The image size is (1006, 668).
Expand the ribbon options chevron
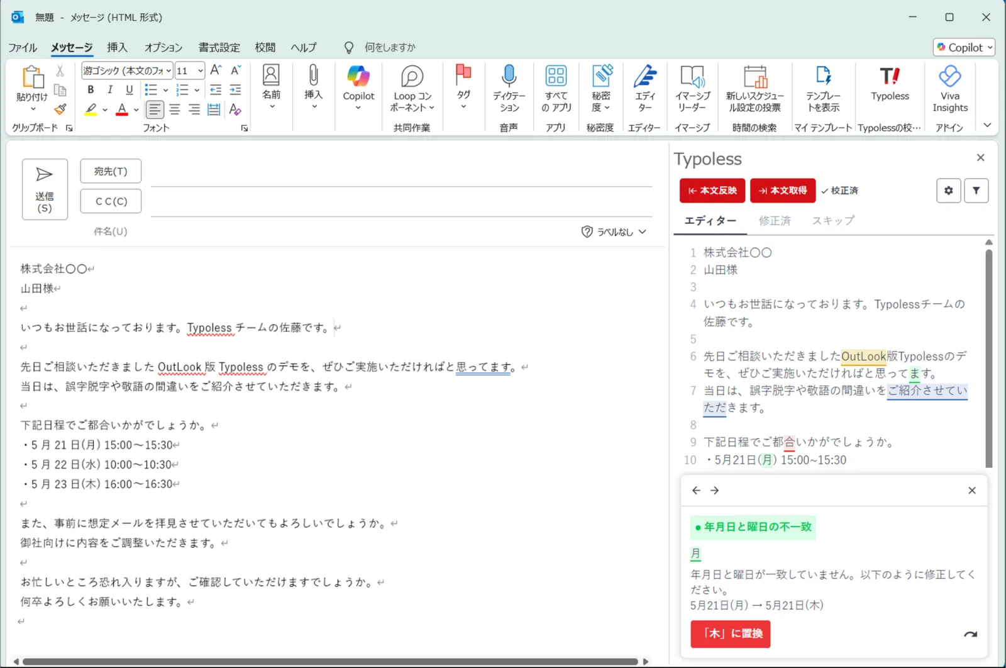click(x=987, y=125)
